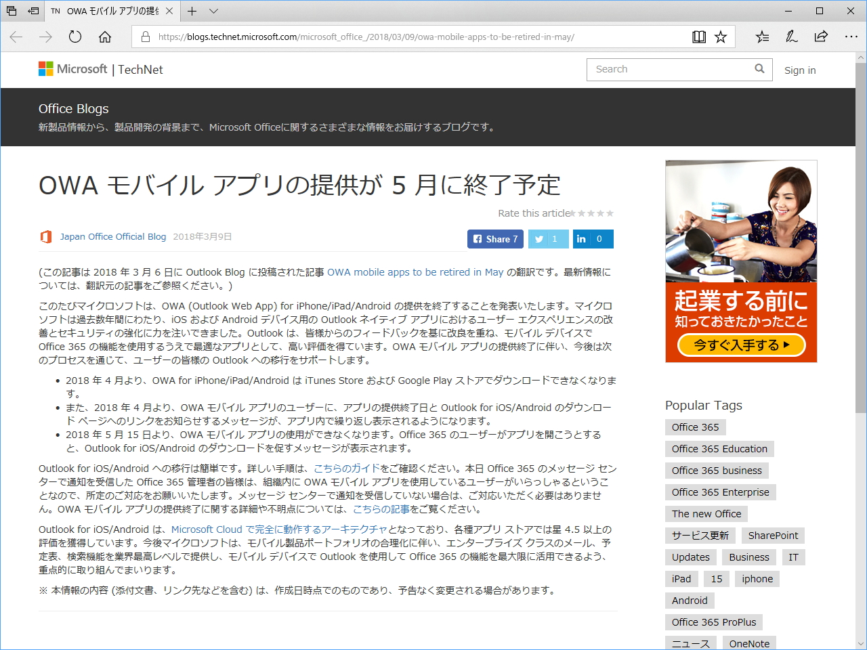Save this page to favorites with the star
867x650 pixels.
720,37
